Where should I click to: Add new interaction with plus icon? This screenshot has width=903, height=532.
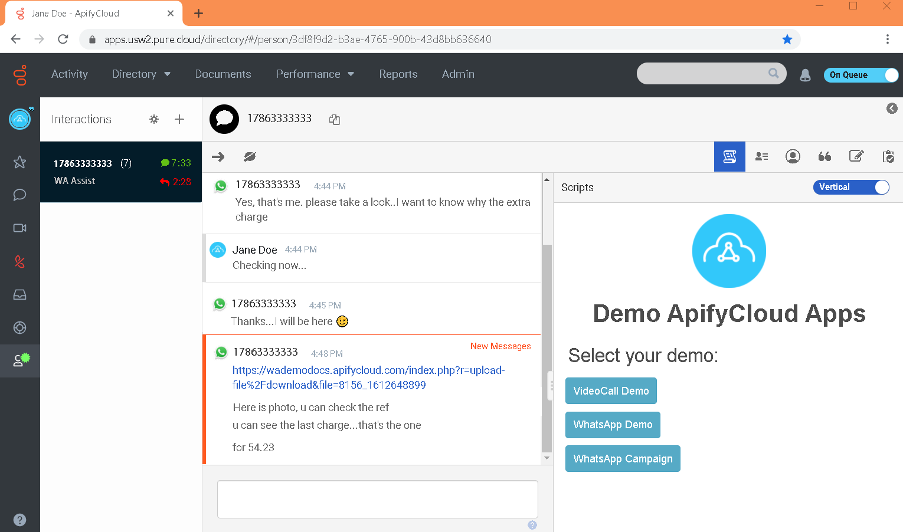pyautogui.click(x=179, y=119)
